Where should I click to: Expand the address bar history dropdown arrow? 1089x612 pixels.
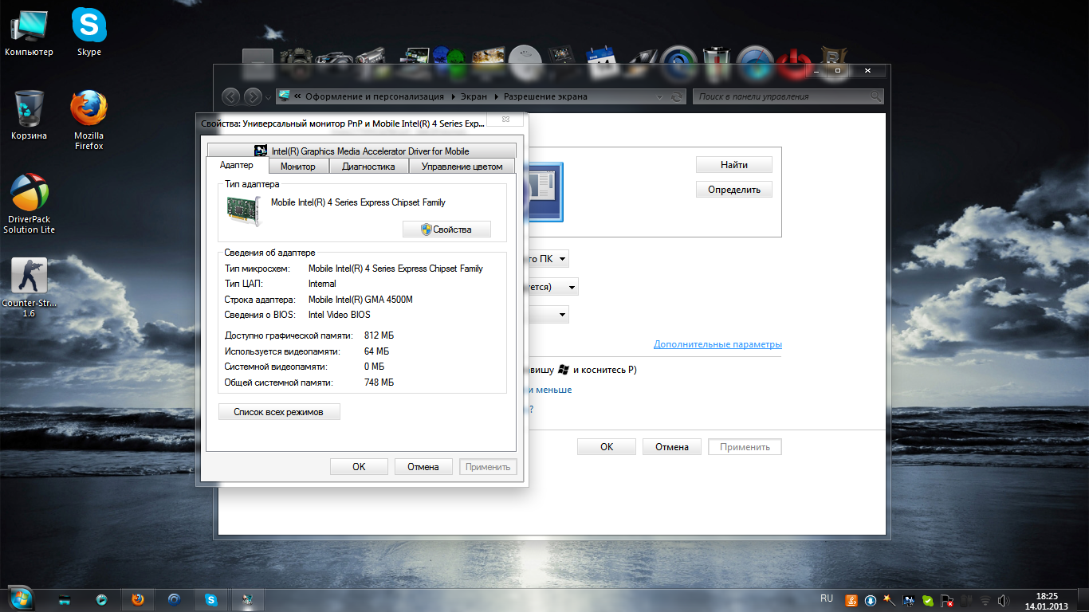(x=659, y=97)
